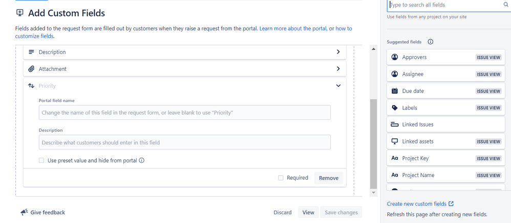Click the Remove button
511x223 pixels.
(328, 178)
